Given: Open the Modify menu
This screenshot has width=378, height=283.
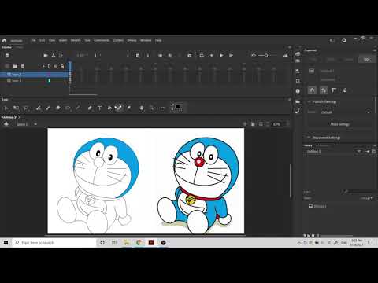Looking at the screenshot, I should (76, 40).
